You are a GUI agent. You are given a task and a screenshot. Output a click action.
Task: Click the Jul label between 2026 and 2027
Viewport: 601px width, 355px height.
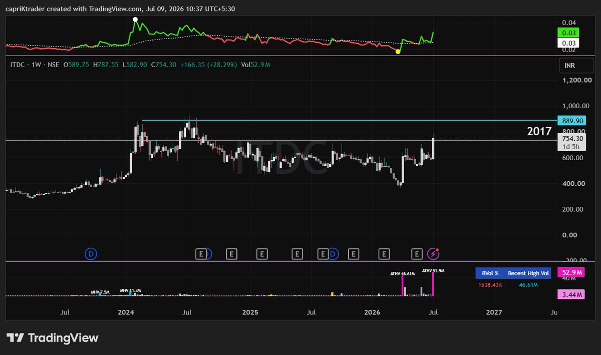click(434, 312)
